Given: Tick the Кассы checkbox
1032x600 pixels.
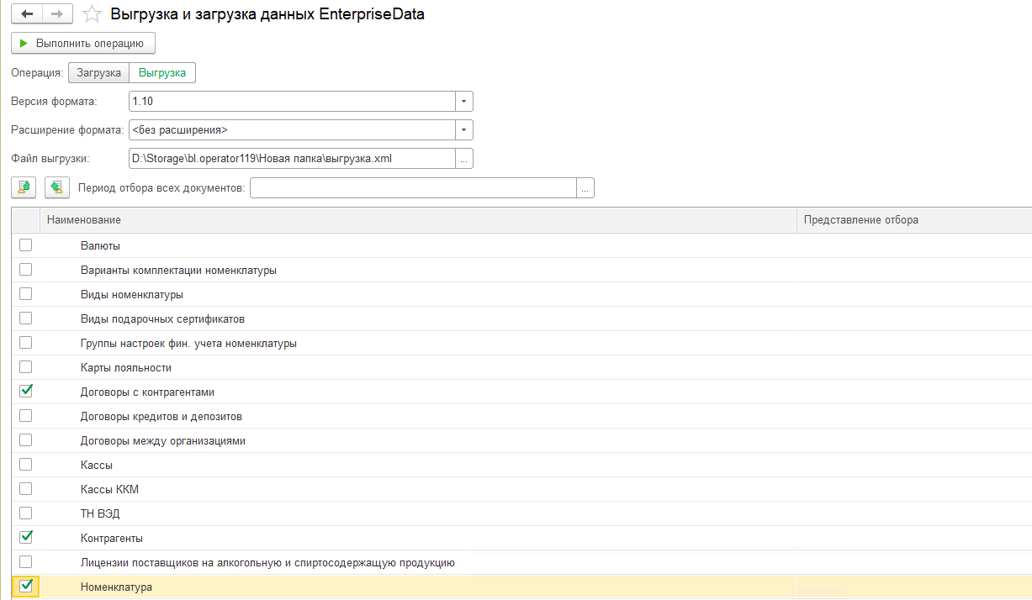Looking at the screenshot, I should pyautogui.click(x=25, y=464).
